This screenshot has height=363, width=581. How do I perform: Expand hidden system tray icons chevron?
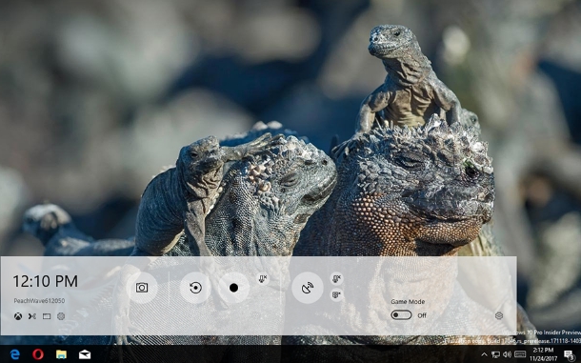[484, 354]
